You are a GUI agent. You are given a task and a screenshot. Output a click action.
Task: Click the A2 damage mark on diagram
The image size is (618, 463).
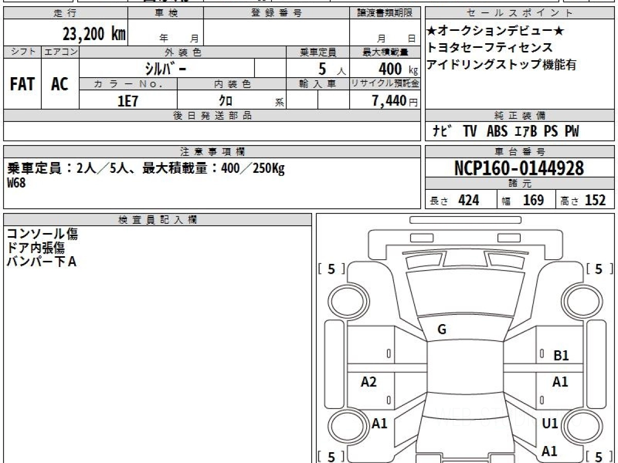click(x=369, y=382)
